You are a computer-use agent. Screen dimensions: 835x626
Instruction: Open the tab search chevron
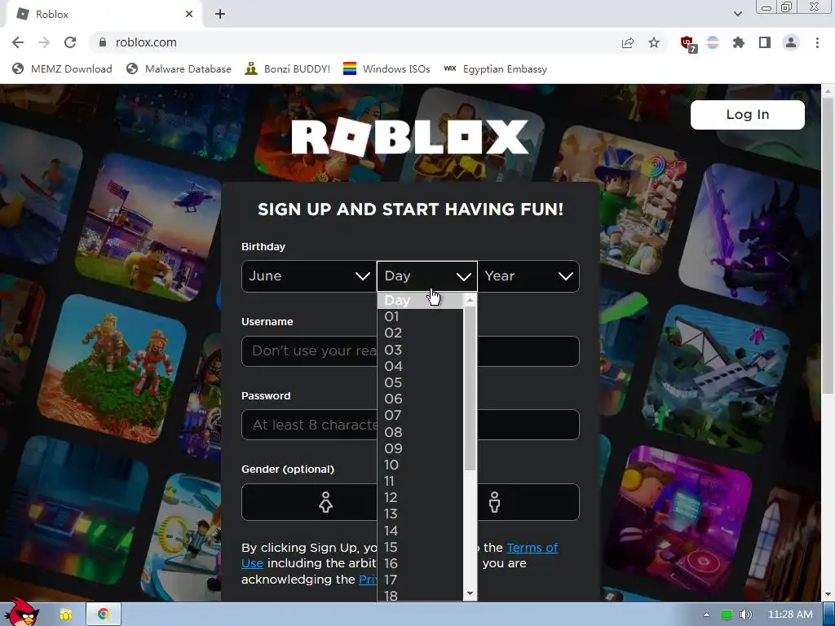point(737,15)
